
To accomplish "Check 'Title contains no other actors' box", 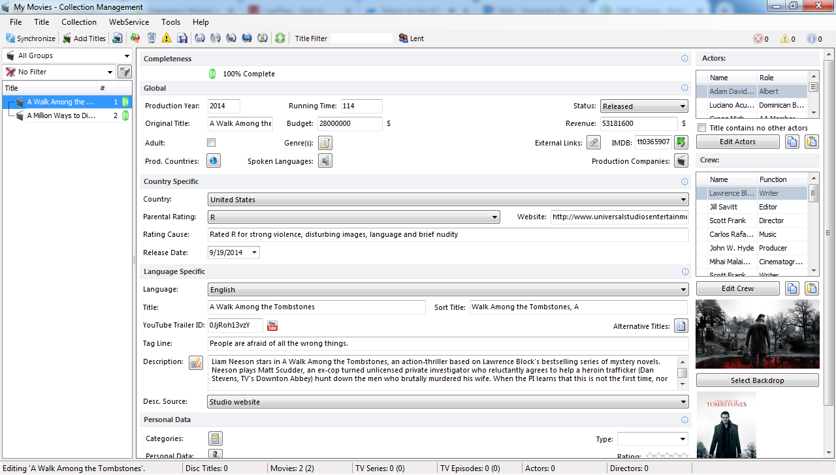I will (x=702, y=128).
